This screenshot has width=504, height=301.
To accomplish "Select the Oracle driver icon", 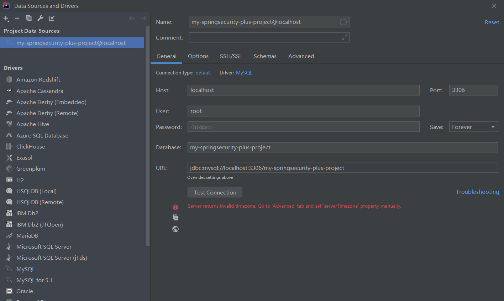I will coord(9,291).
